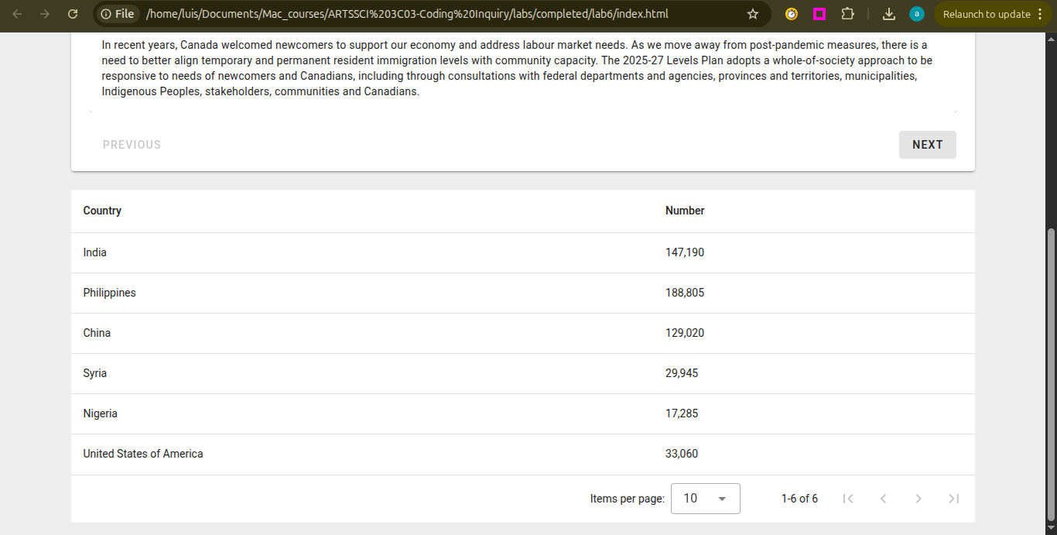Click the yellow circular extension icon
1057x535 pixels.
click(791, 14)
